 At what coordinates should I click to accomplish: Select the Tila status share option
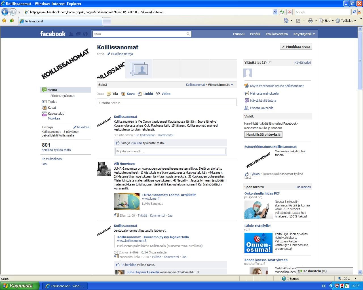click(x=112, y=94)
